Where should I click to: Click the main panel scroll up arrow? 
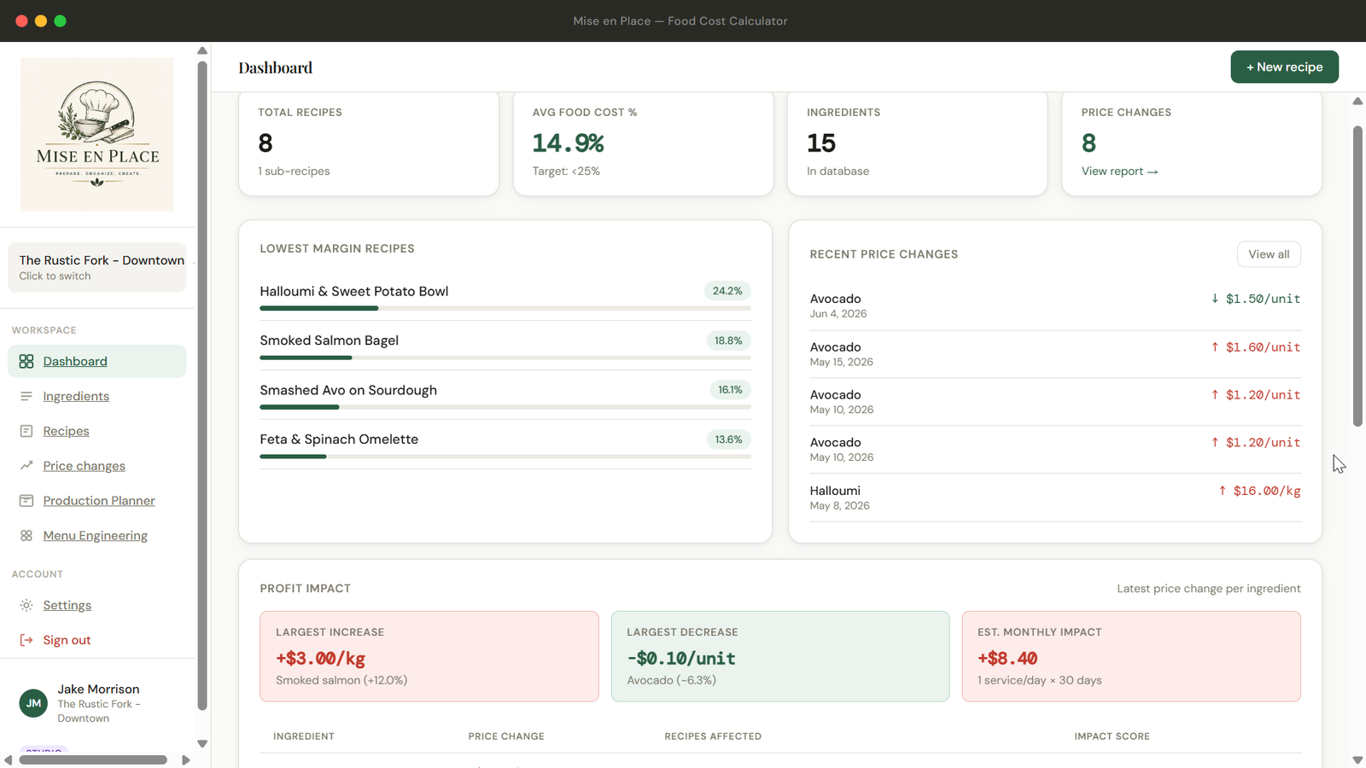pos(1357,102)
